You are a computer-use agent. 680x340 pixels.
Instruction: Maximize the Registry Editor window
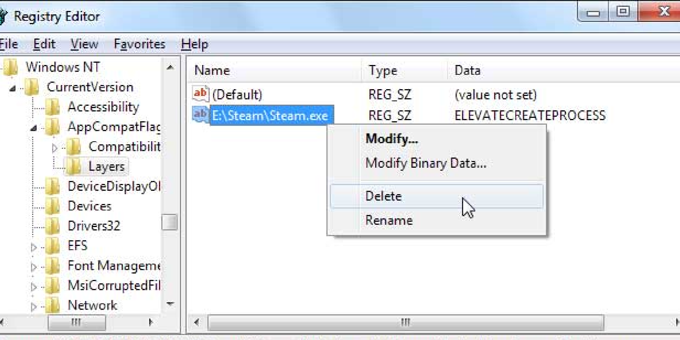click(x=623, y=12)
